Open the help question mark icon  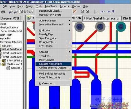point(113,12)
